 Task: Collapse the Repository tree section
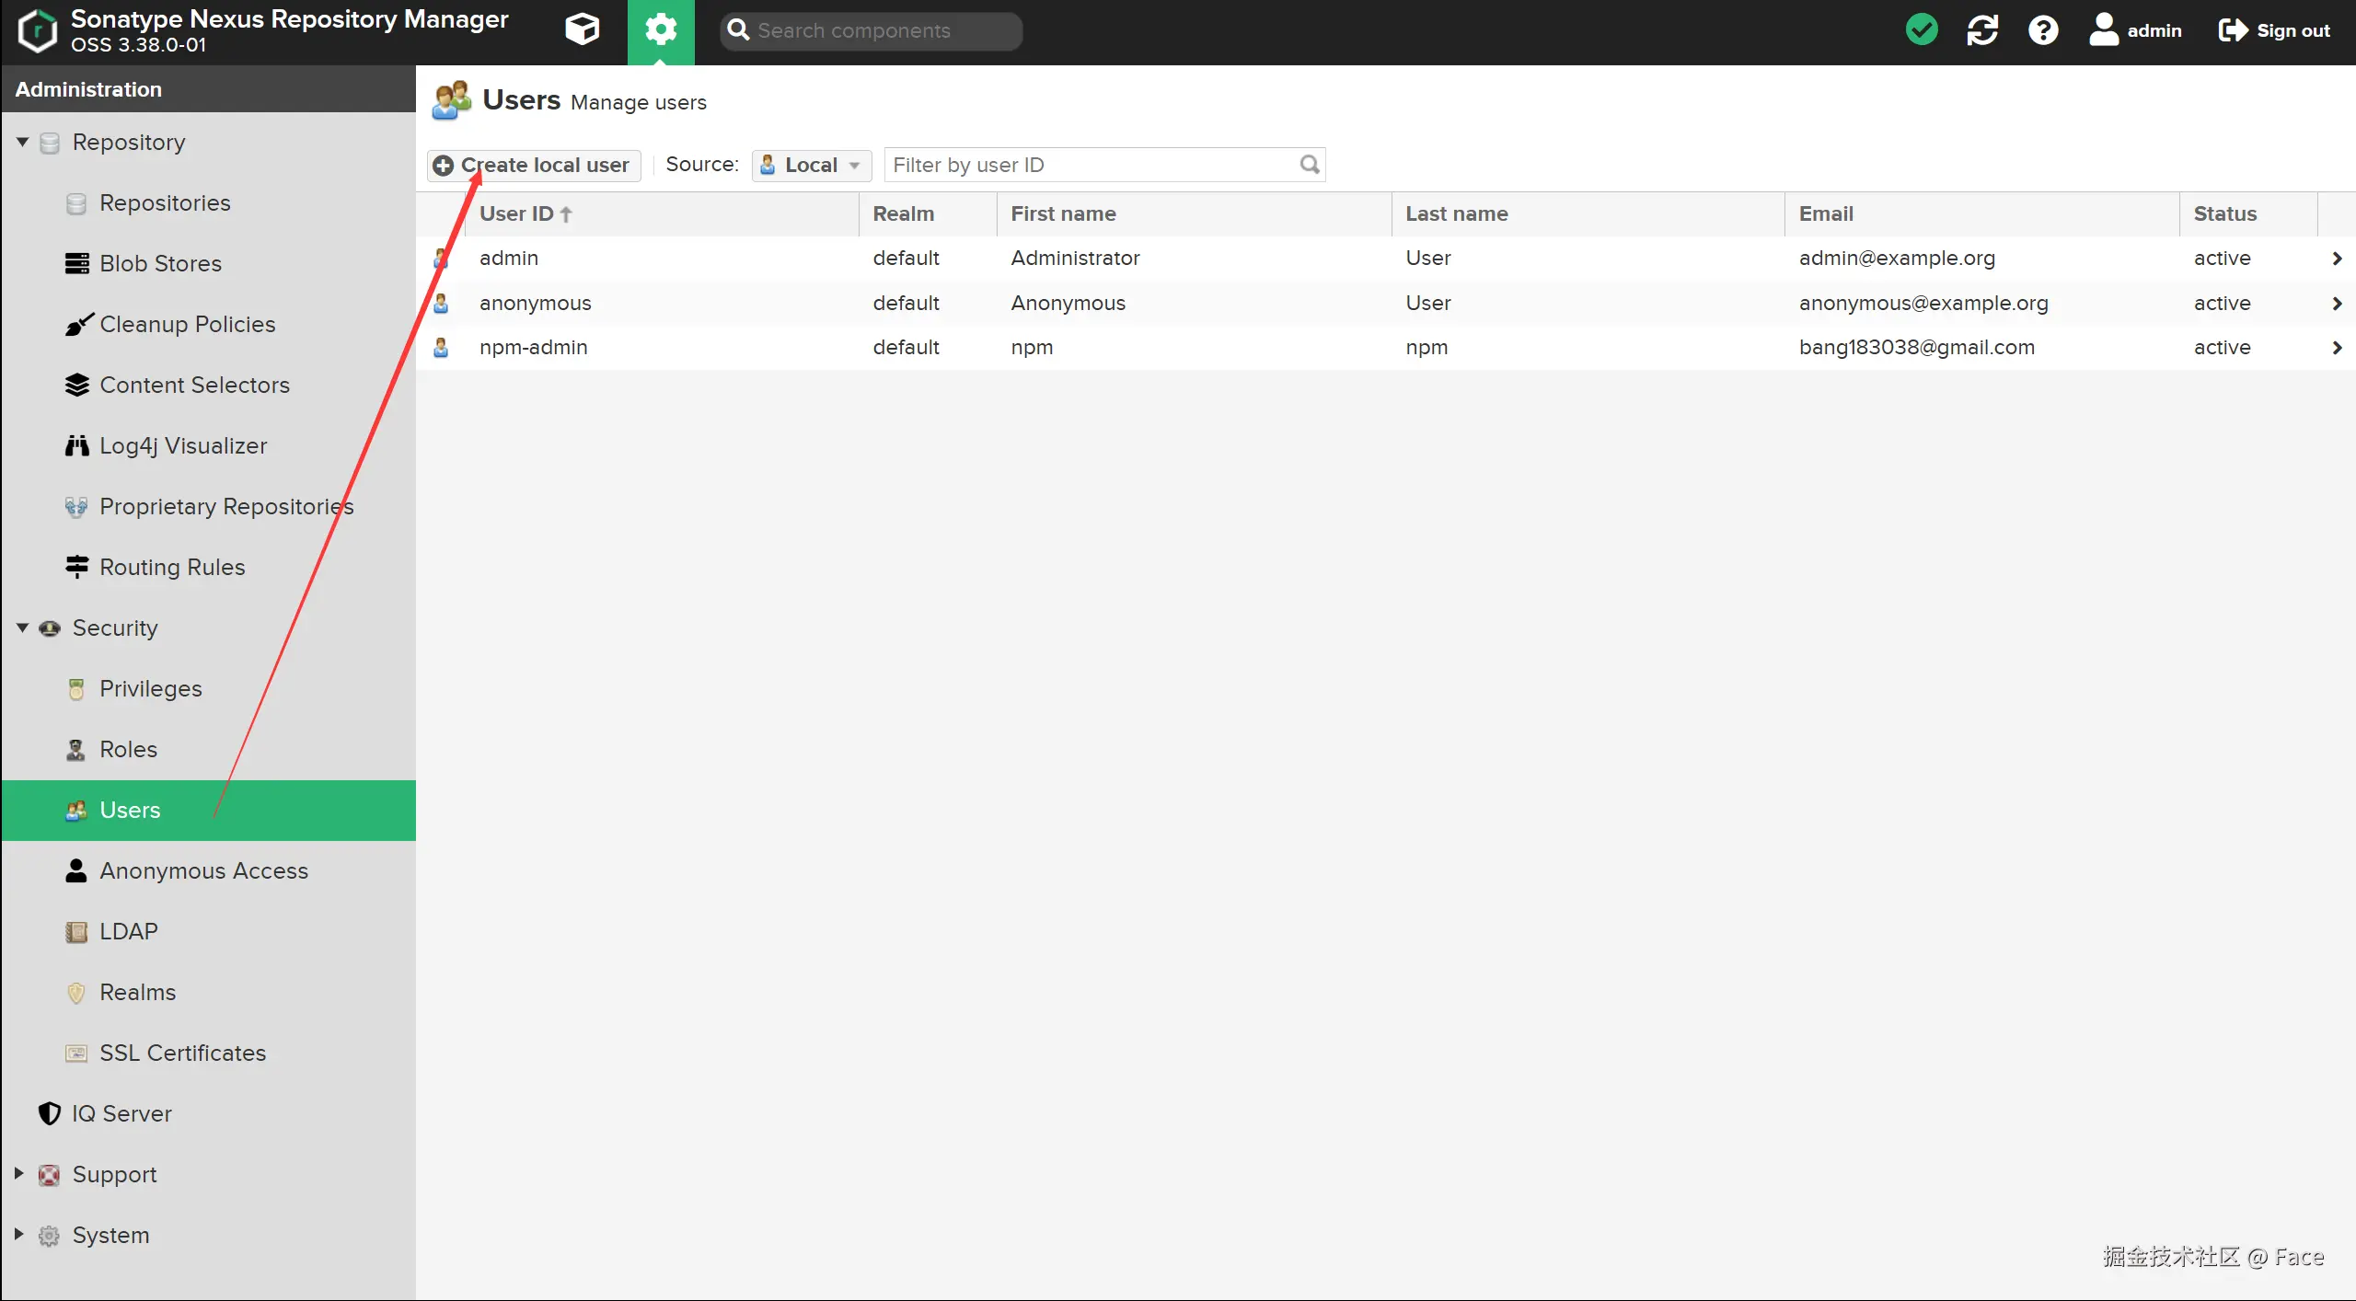coord(22,143)
